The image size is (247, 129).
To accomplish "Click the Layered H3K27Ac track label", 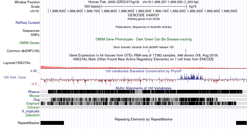I will pyautogui.click(x=17, y=63).
